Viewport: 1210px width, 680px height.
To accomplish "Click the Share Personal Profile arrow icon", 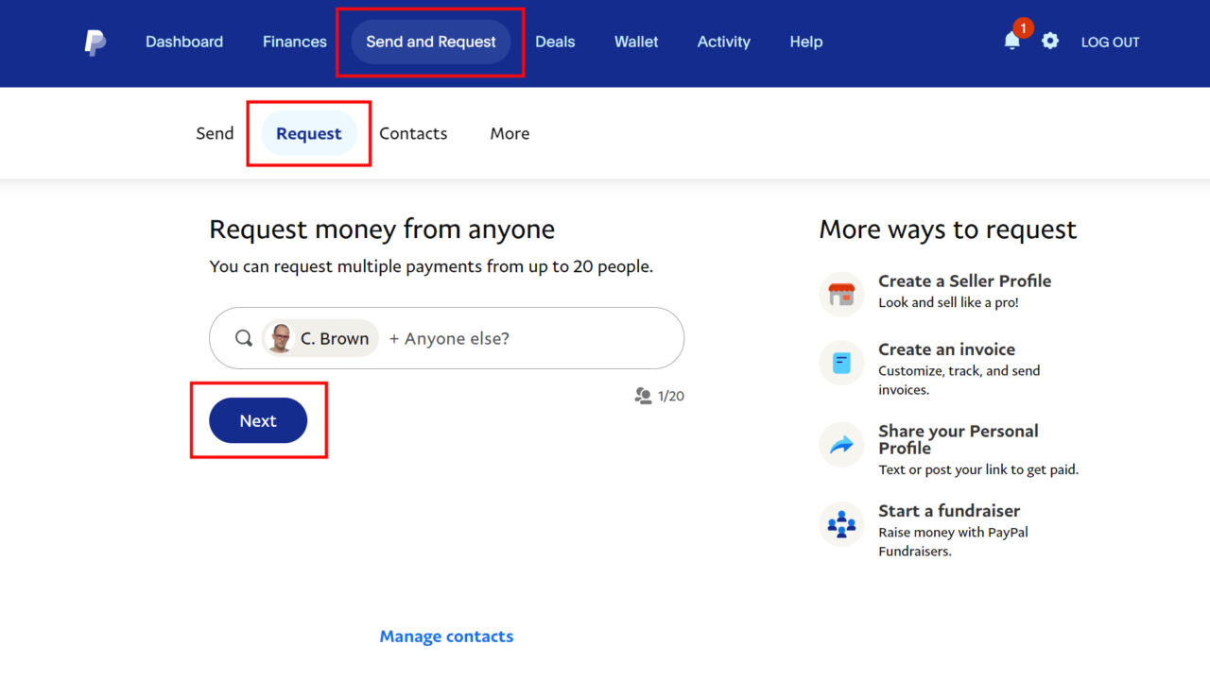I will click(841, 444).
